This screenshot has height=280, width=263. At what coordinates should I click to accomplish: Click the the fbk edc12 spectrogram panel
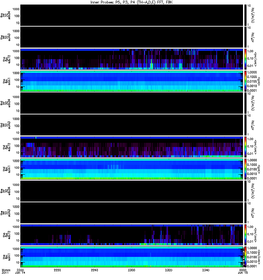pyautogui.click(x=132, y=235)
